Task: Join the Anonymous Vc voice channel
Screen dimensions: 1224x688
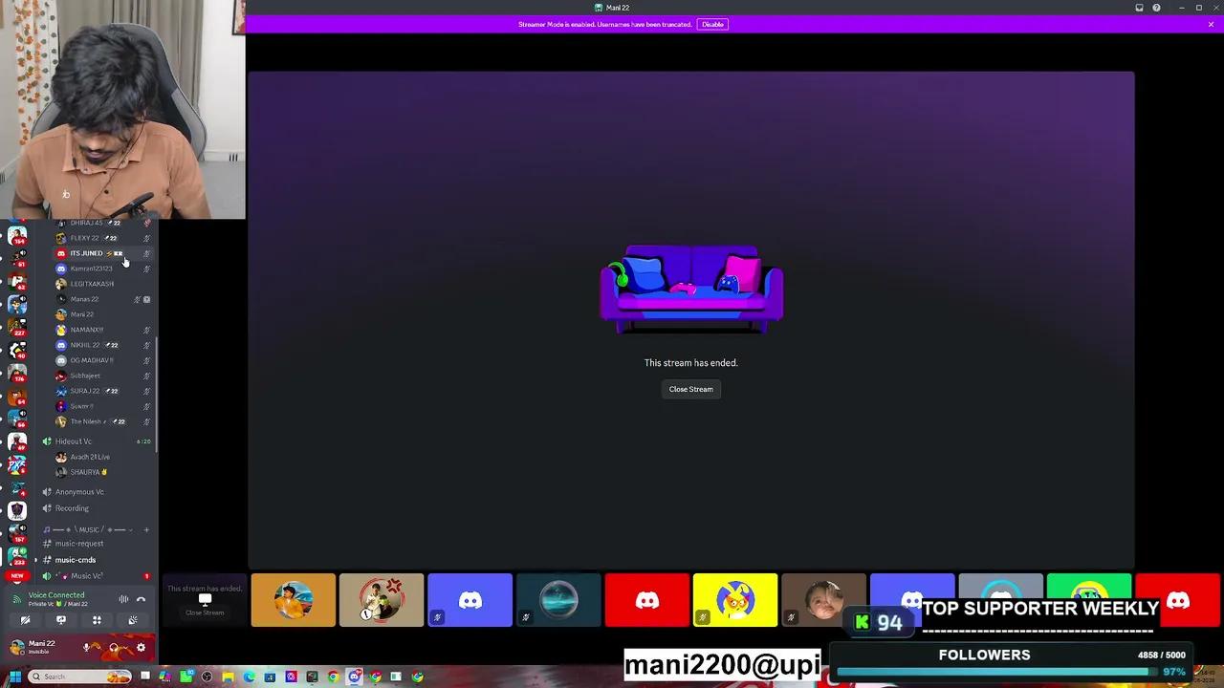Action: coord(96,492)
